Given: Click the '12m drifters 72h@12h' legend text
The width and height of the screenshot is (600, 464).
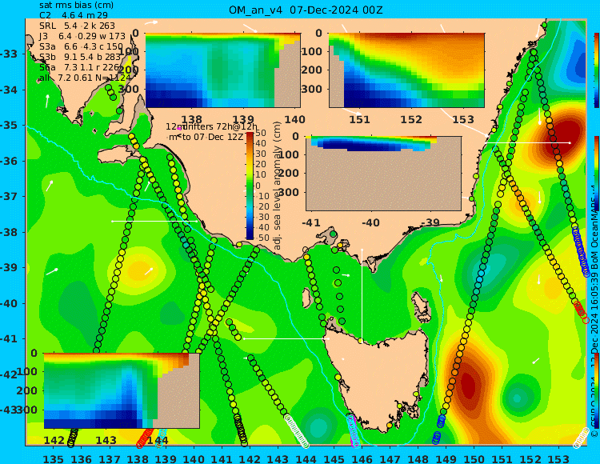Looking at the screenshot, I should point(212,126).
